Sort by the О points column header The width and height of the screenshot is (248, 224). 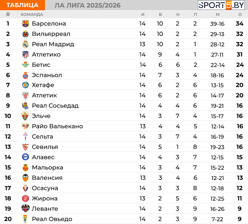click(240, 14)
